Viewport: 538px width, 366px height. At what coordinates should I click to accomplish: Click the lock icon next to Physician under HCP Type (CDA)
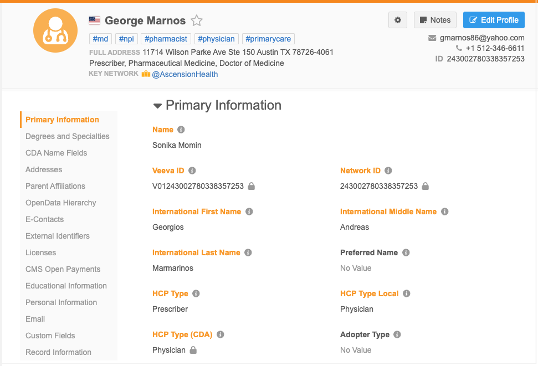point(193,350)
